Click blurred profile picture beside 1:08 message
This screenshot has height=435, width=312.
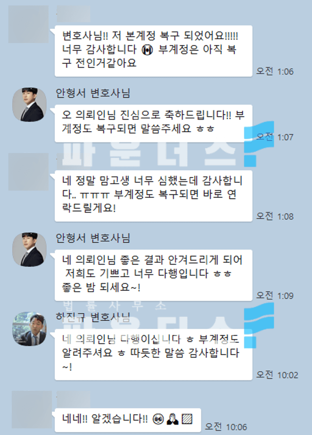(x=28, y=172)
